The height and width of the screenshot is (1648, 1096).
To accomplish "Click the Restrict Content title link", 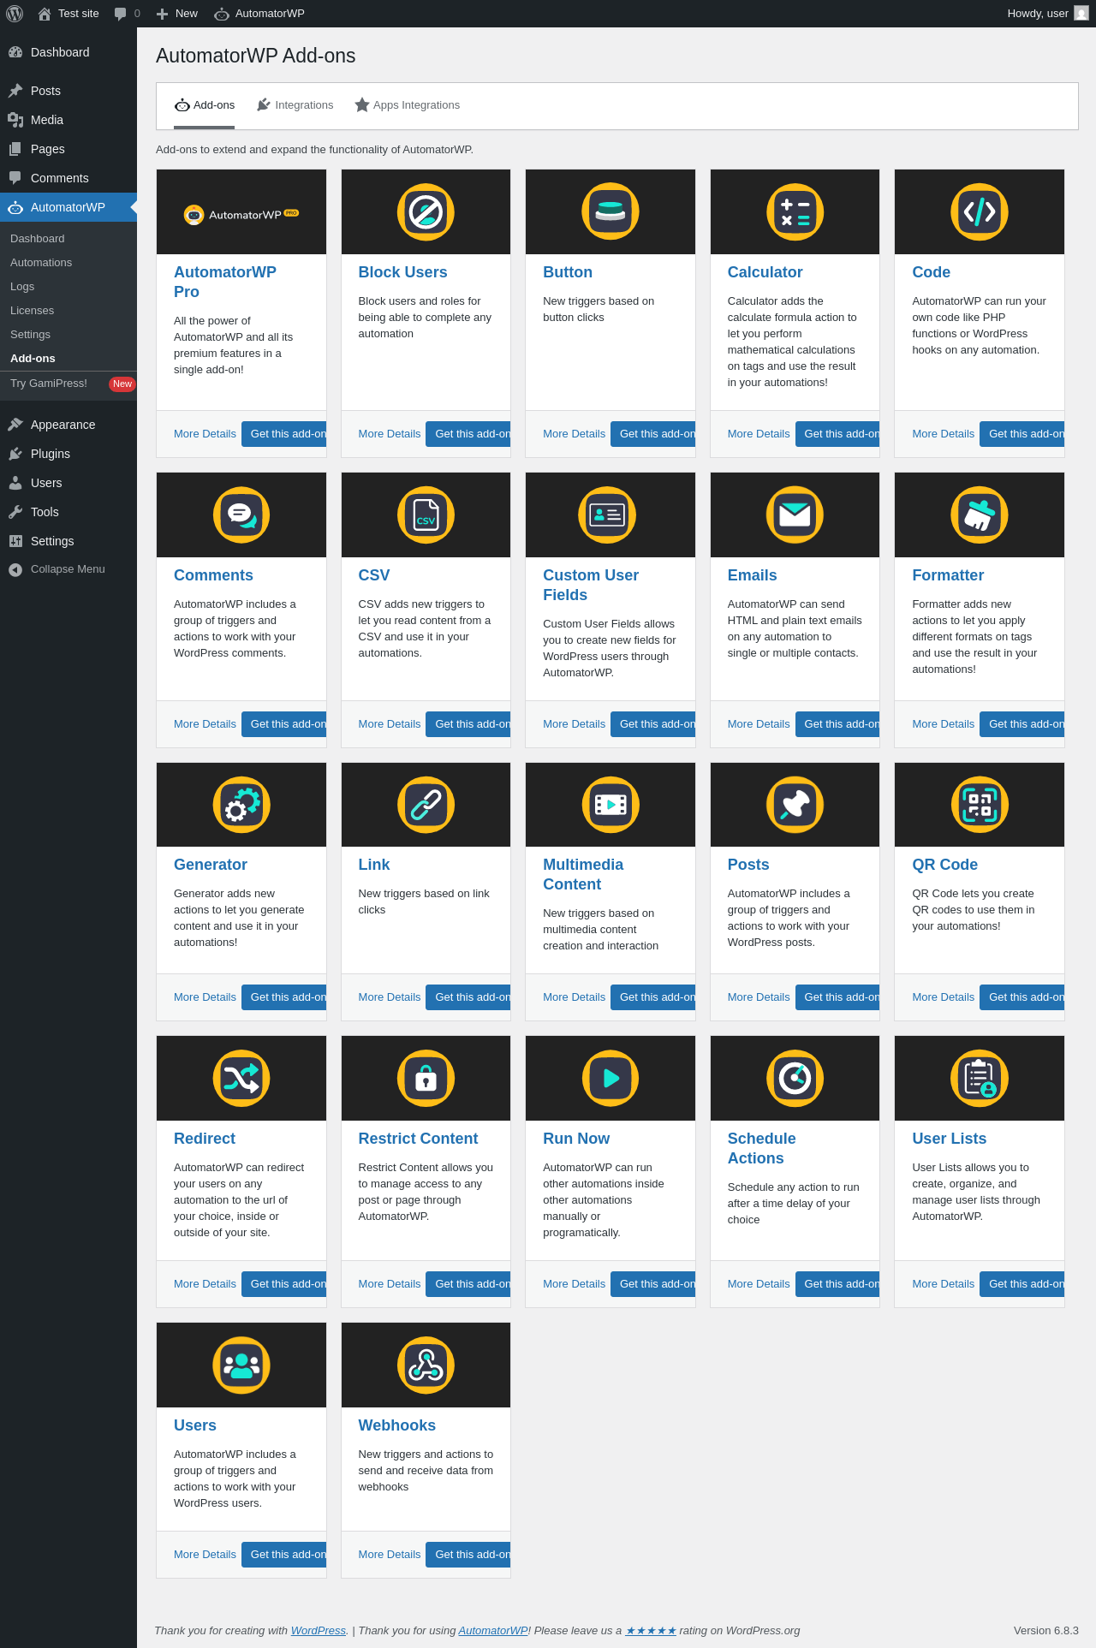I will (418, 1139).
